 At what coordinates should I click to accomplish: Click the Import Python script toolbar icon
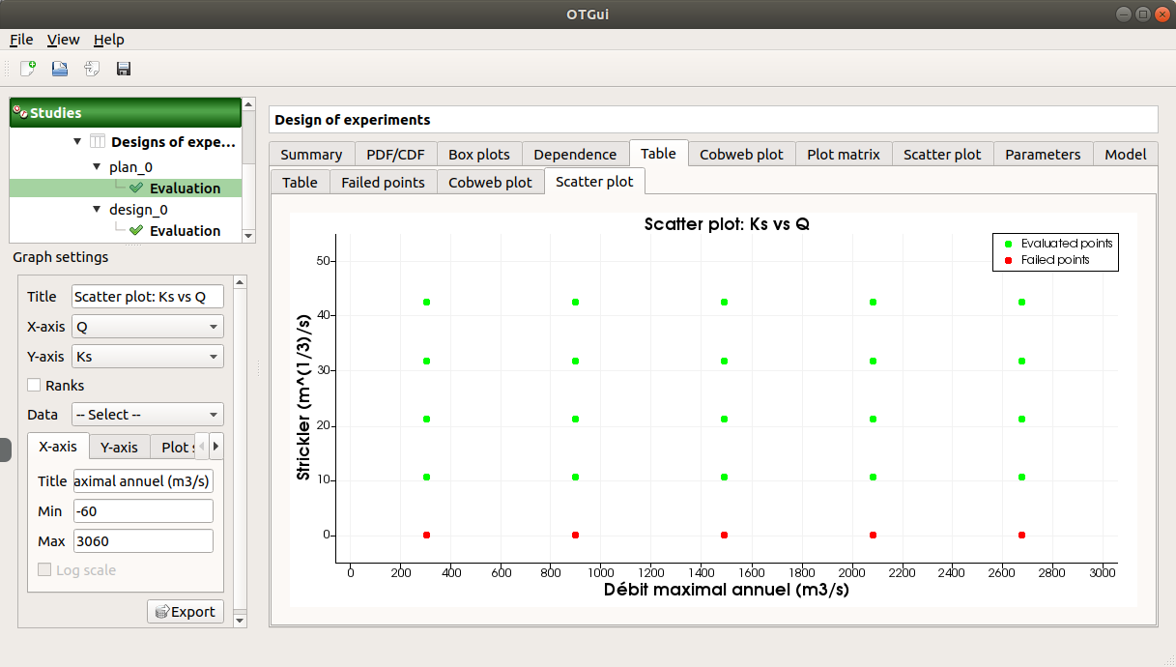click(92, 69)
